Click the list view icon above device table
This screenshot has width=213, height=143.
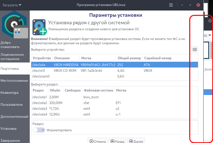pyautogui.click(x=195, y=49)
